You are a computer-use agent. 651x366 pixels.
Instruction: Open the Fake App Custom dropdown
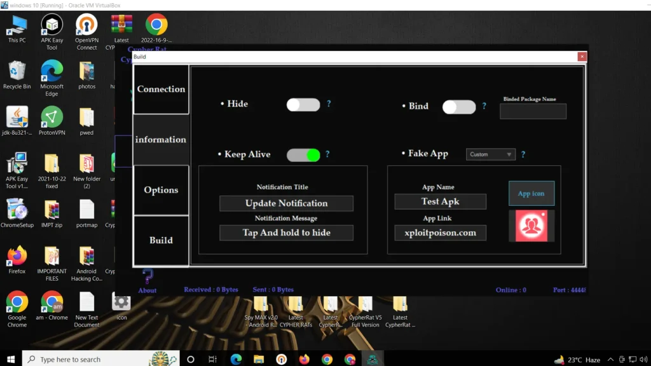click(x=490, y=154)
